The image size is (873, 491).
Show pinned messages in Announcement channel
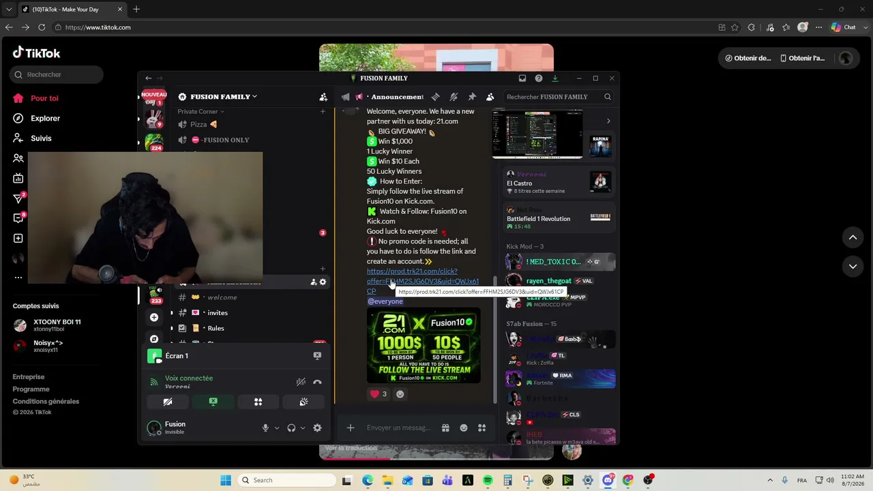click(472, 97)
